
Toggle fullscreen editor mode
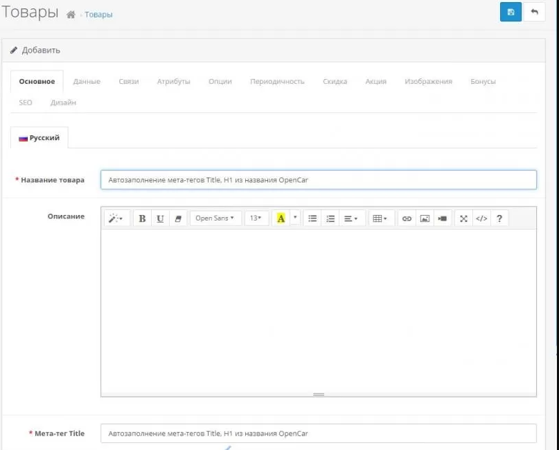click(x=463, y=218)
